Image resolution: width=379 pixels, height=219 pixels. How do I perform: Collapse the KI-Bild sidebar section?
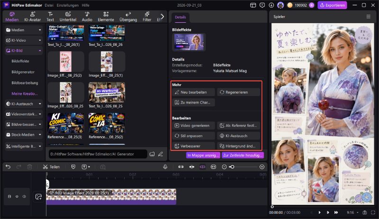coord(23,51)
